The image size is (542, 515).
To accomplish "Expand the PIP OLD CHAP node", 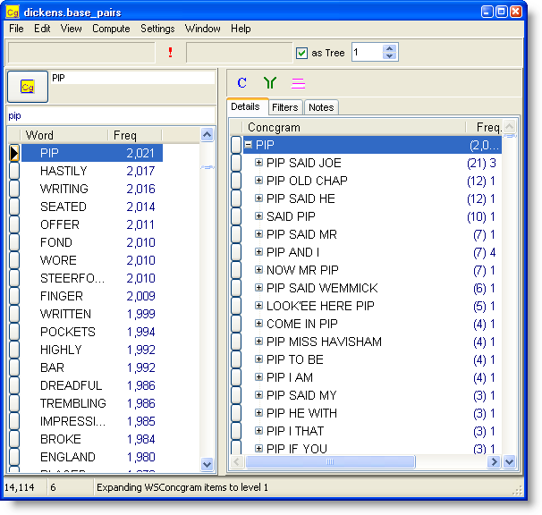I will (258, 181).
